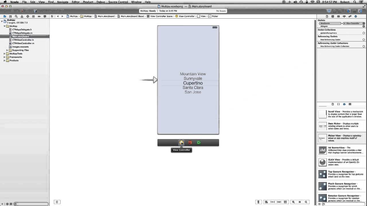Open the Test navigator tab
This screenshot has width=367, height=206.
click(x=28, y=16)
